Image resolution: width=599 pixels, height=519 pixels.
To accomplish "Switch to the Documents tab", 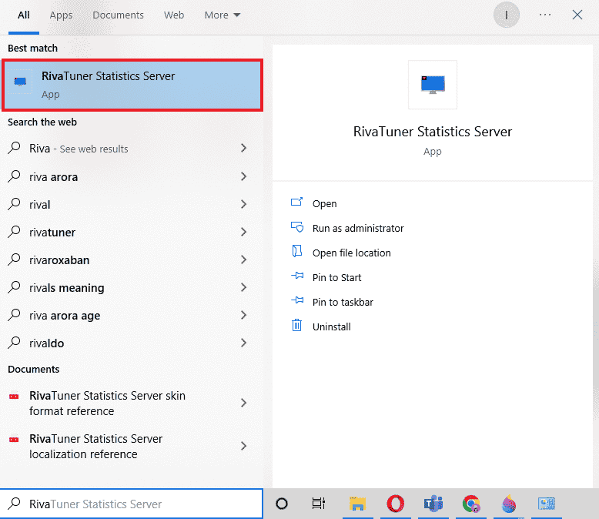I will (118, 15).
